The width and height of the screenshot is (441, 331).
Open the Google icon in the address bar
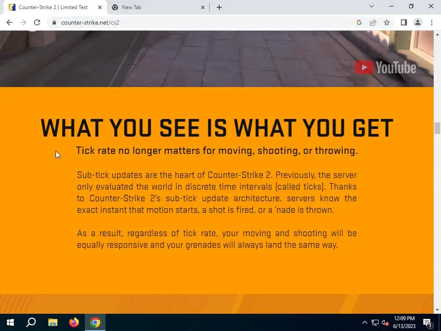tap(359, 22)
